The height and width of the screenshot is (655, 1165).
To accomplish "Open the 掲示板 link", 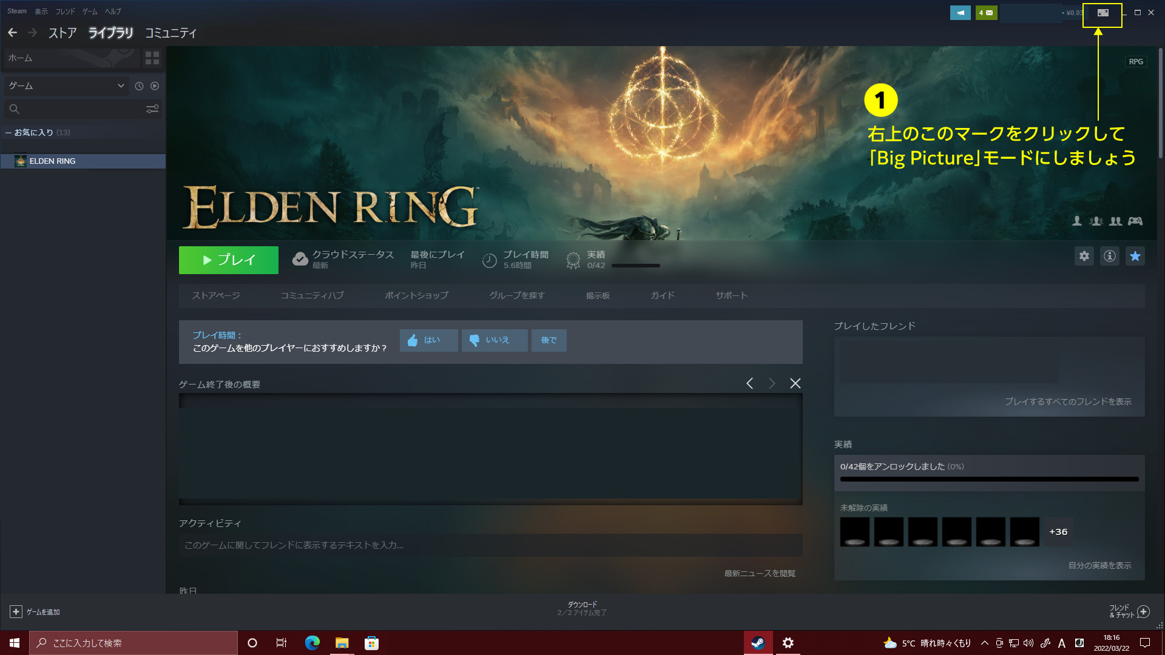I will (598, 295).
